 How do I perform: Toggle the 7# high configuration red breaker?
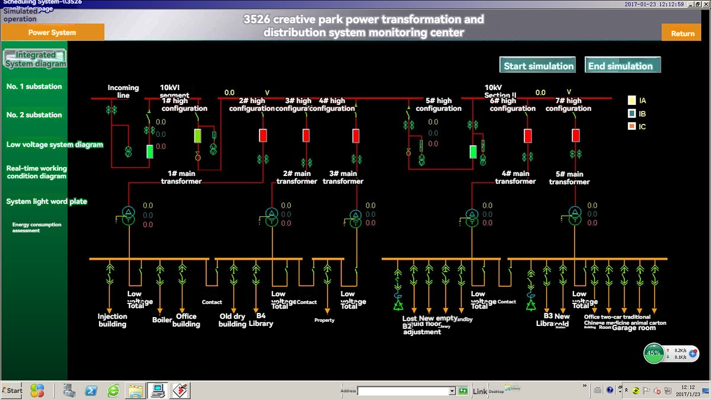click(575, 135)
